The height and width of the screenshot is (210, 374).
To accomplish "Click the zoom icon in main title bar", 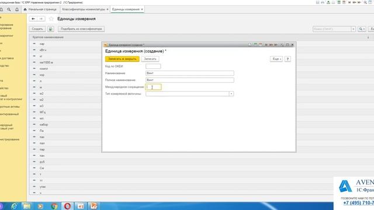I will pos(365,2).
